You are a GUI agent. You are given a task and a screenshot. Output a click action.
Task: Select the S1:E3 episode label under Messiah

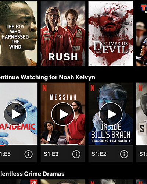51,154
